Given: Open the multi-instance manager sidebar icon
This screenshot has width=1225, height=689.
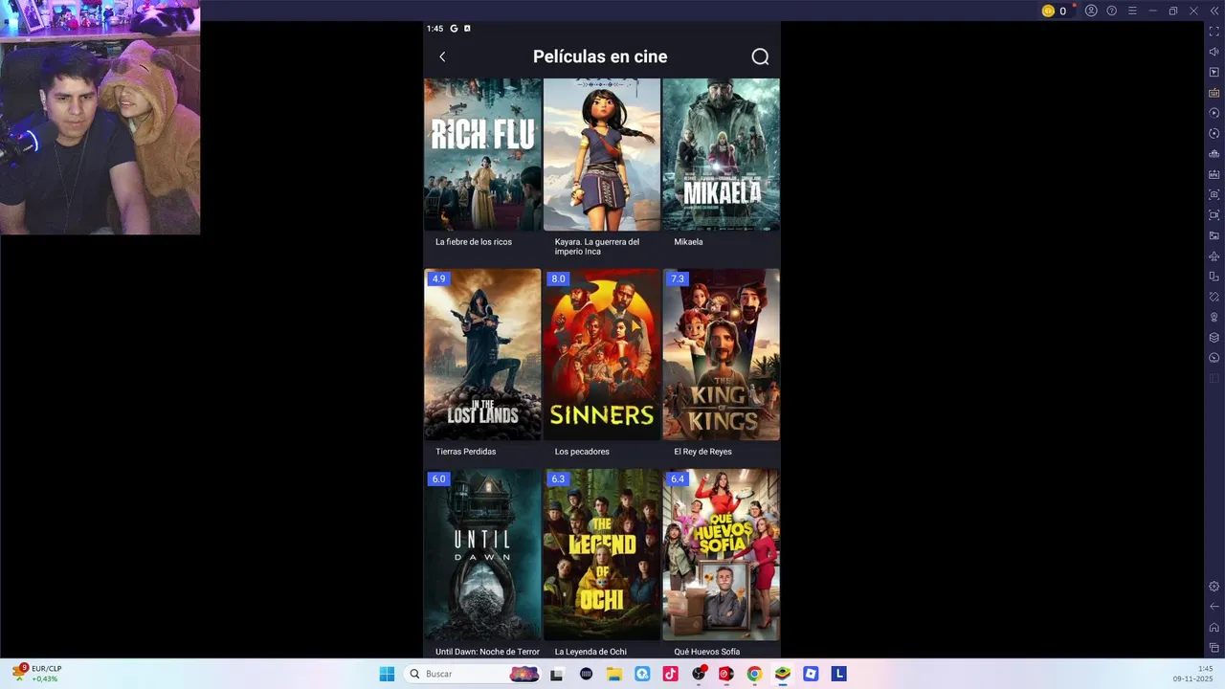Looking at the screenshot, I should [1214, 154].
